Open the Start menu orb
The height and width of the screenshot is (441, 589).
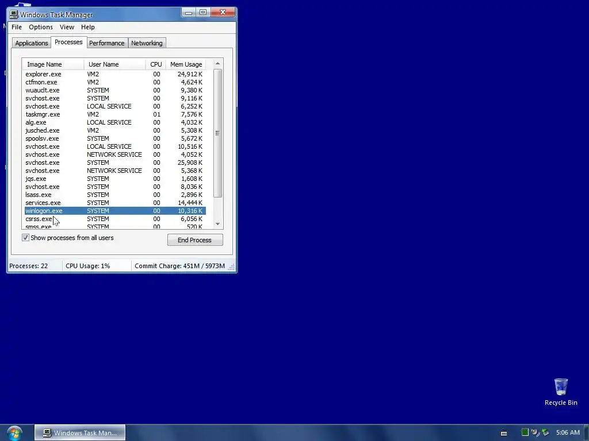[x=14, y=433]
